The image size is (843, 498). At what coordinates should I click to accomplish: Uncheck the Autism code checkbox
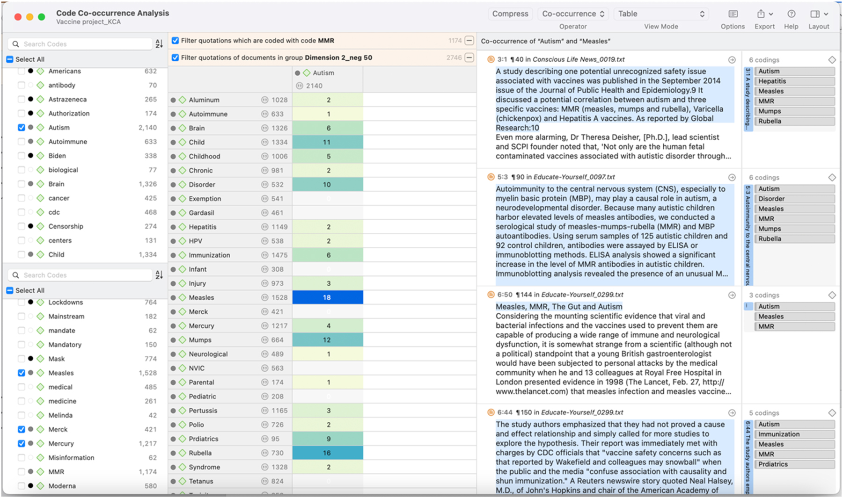point(21,127)
